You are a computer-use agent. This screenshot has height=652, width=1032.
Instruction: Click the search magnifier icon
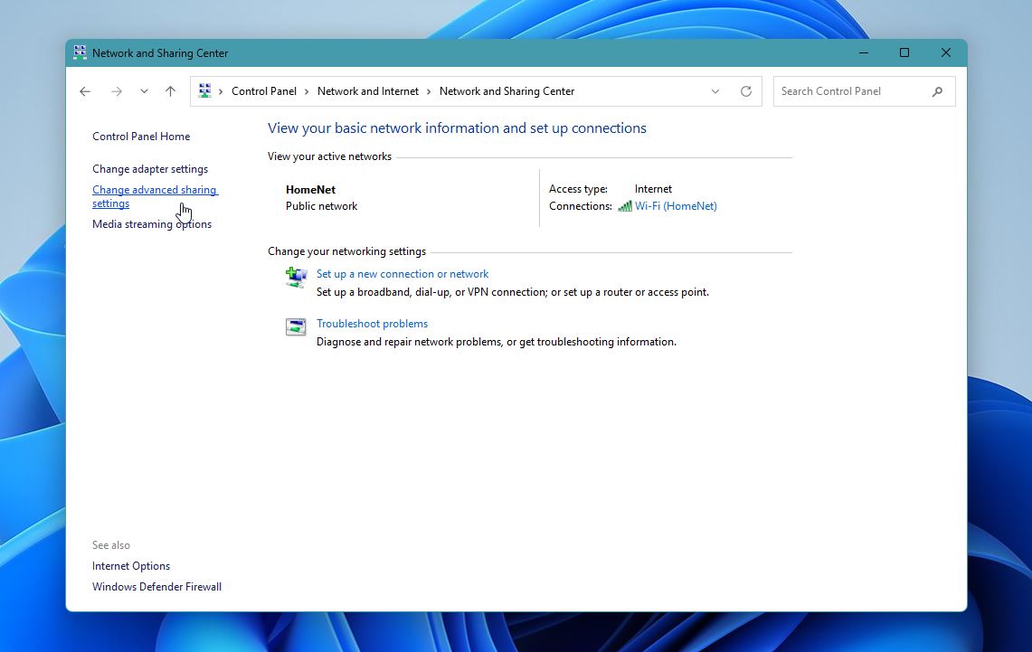[937, 91]
